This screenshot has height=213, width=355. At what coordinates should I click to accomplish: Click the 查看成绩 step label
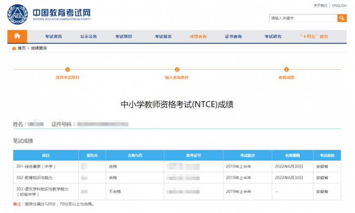click(286, 78)
